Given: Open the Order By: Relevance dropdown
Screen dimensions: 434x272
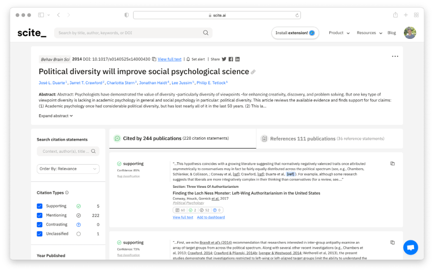Looking at the screenshot, I should coord(68,169).
